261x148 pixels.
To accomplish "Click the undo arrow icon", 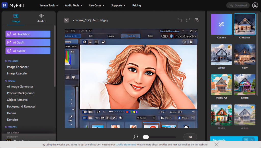I will pyautogui.click(x=180, y=20).
